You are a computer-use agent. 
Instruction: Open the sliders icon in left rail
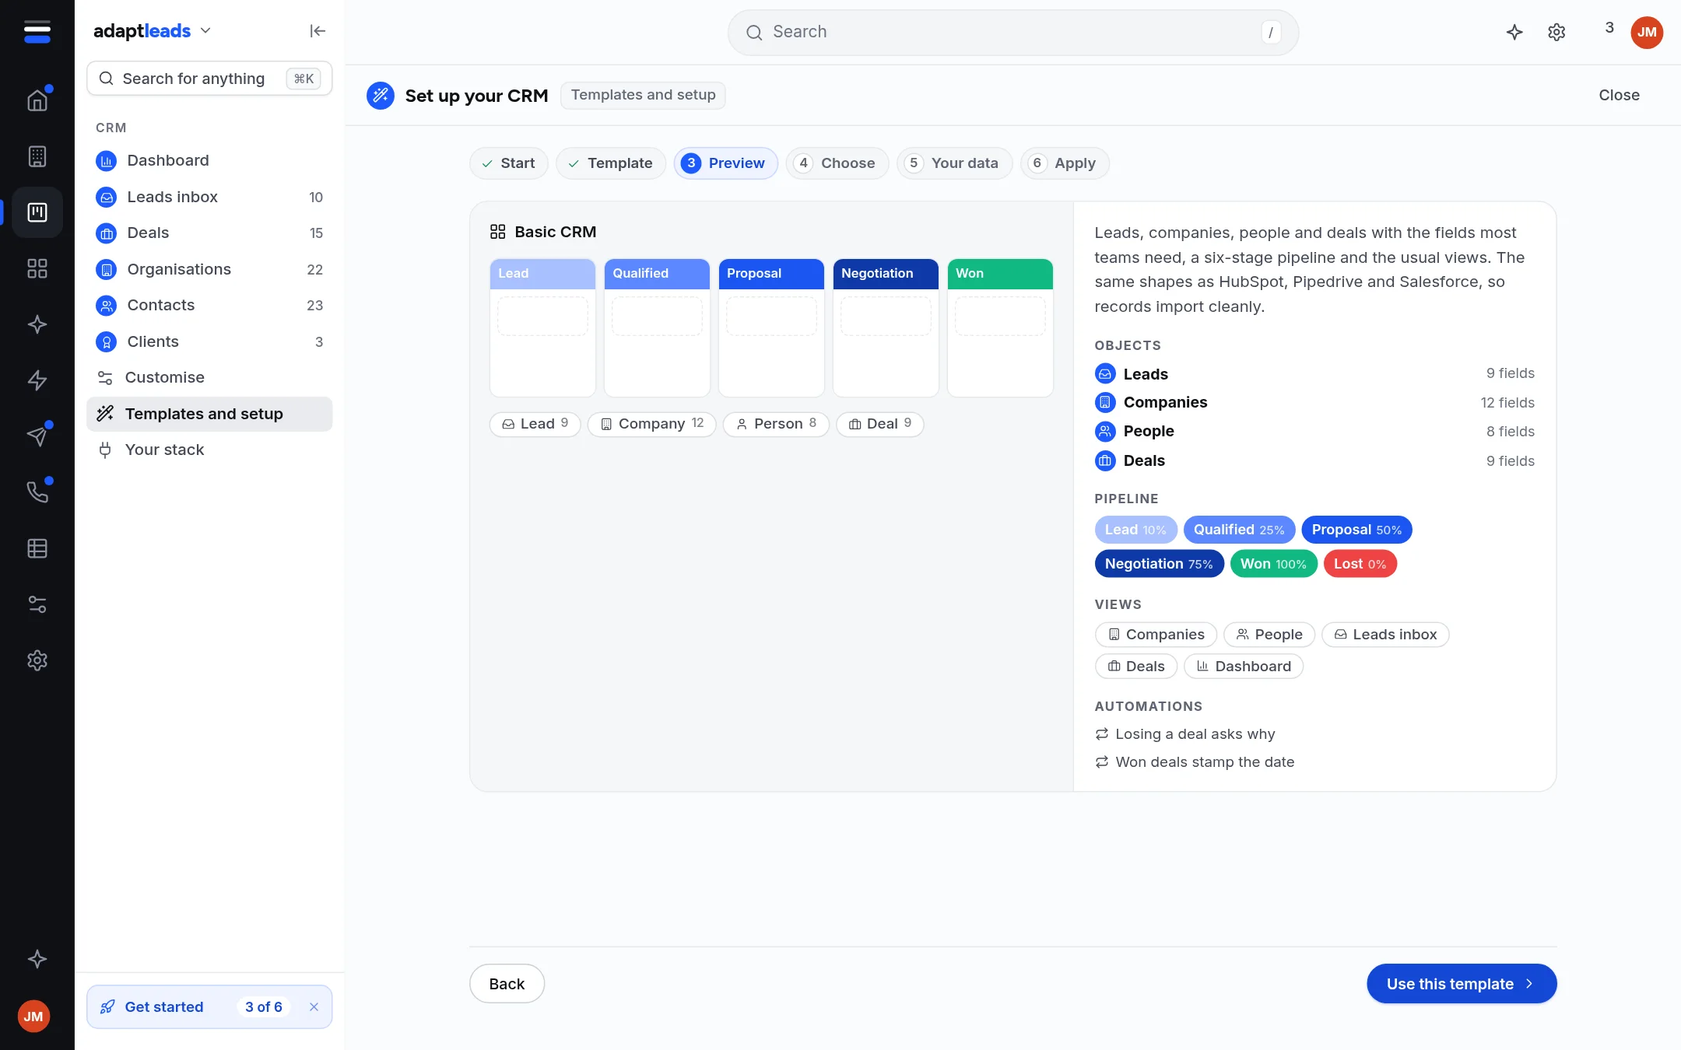37,604
